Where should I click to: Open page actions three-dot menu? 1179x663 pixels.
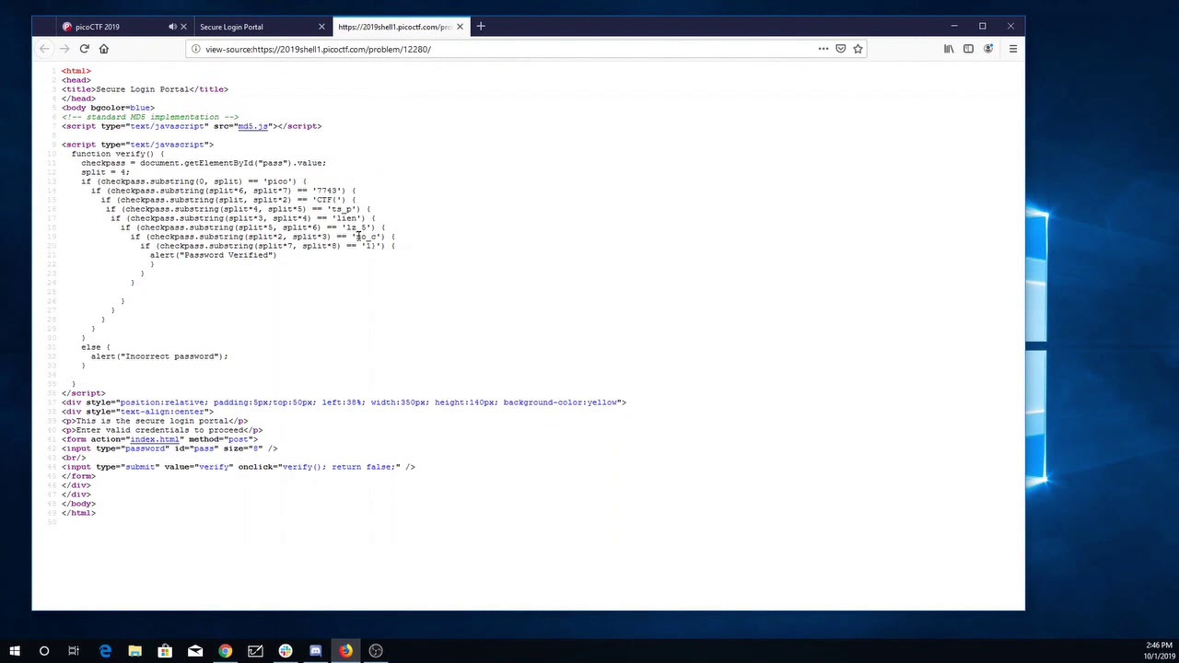point(823,49)
